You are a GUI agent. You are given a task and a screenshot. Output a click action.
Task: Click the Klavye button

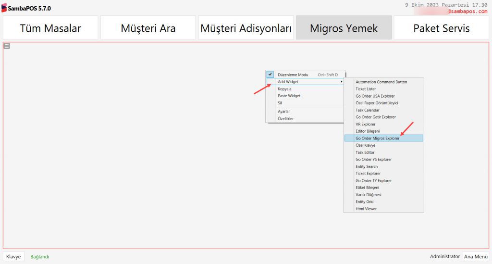click(x=13, y=257)
